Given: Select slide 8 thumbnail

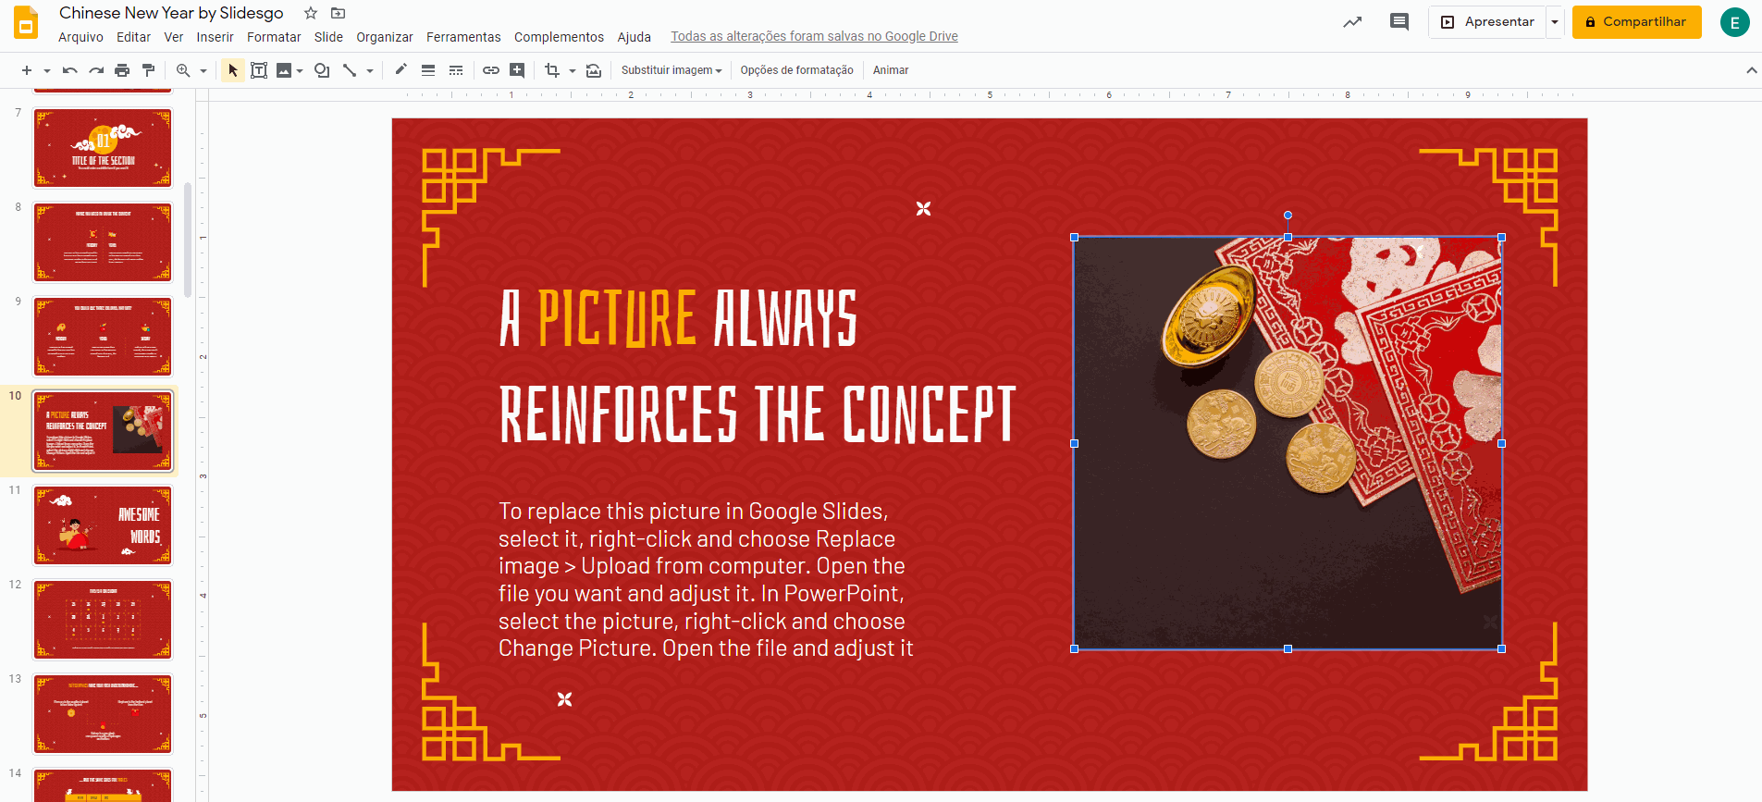Looking at the screenshot, I should click(103, 242).
